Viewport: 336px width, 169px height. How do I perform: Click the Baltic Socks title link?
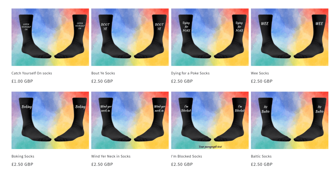click(x=261, y=157)
